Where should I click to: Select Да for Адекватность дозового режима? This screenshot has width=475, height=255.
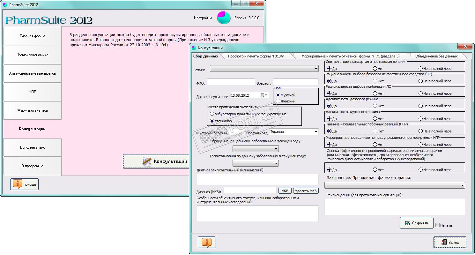(330, 106)
